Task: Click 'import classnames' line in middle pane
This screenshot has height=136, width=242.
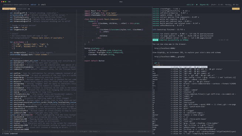Action: [x=101, y=15]
